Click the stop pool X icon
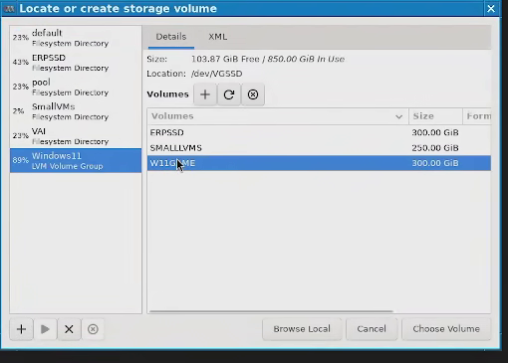This screenshot has width=508, height=363. click(x=69, y=329)
